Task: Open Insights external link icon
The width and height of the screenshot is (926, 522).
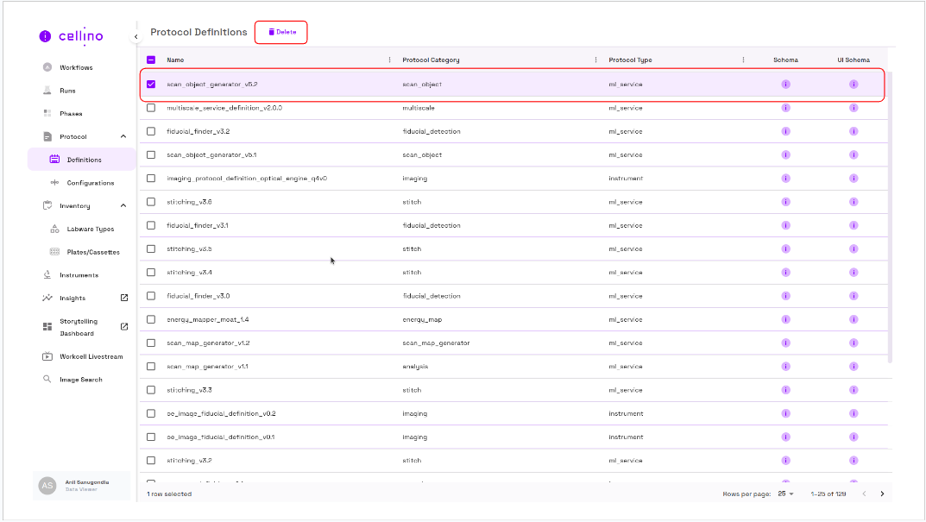Action: (x=123, y=298)
